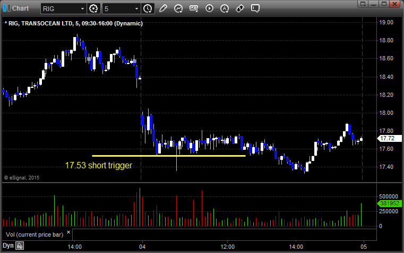This screenshot has width=404, height=253.
Task: Click the green volume marker 381952
Action: coord(389,203)
